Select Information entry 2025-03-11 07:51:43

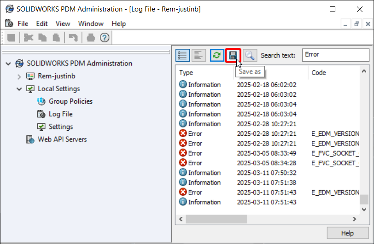[x=269, y=202]
